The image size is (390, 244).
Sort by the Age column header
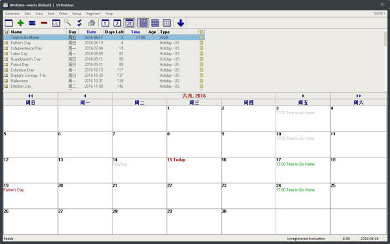tap(152, 32)
